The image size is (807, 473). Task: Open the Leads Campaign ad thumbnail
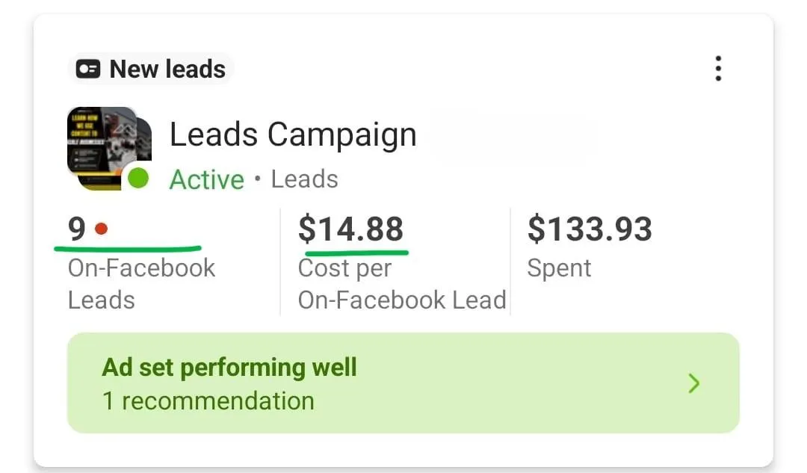105,144
